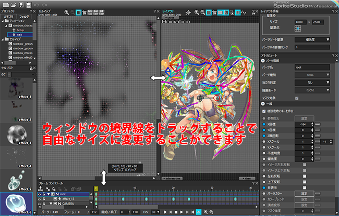Check the 非表示 checkbox
Viewport: 339px width, 216px height.
[305, 187]
